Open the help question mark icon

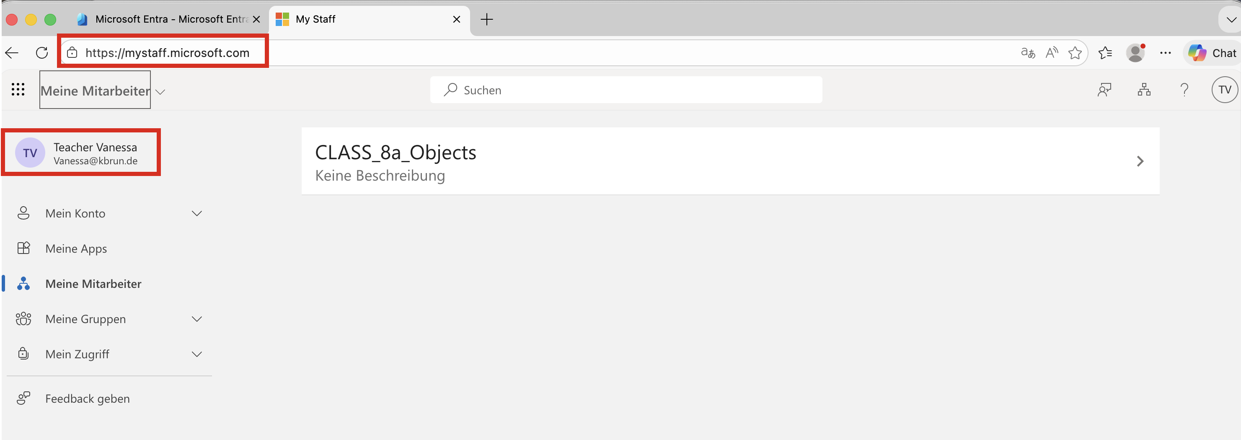tap(1184, 90)
